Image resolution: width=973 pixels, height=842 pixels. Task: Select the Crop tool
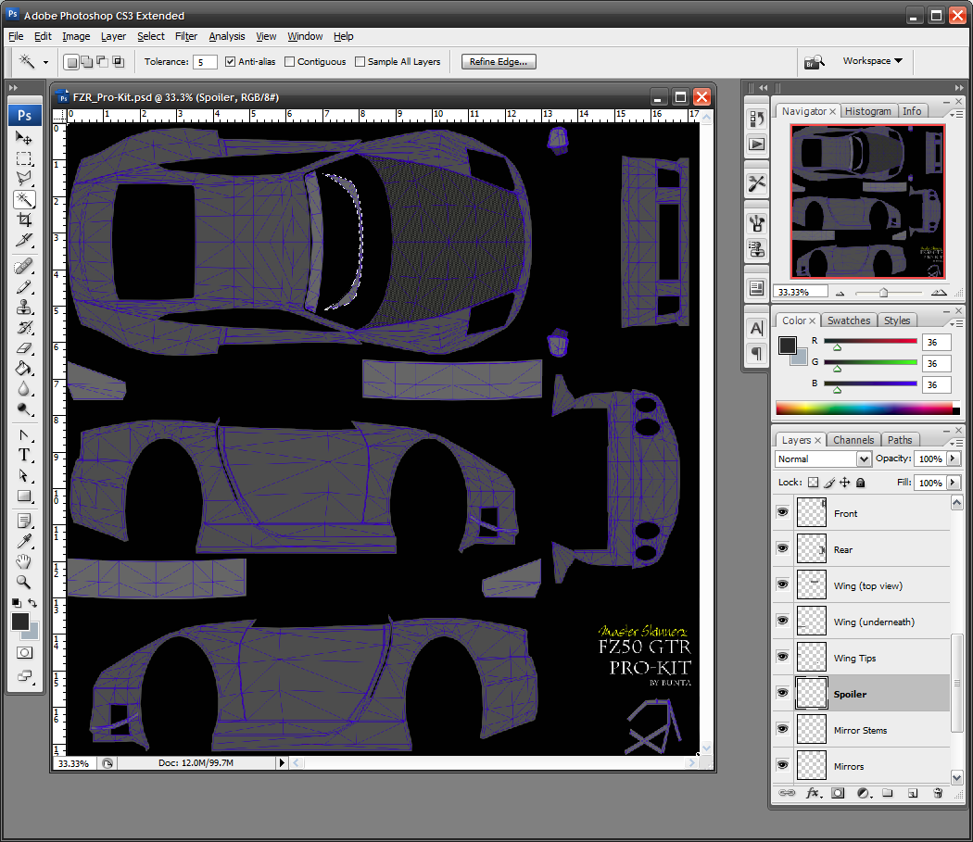[24, 220]
